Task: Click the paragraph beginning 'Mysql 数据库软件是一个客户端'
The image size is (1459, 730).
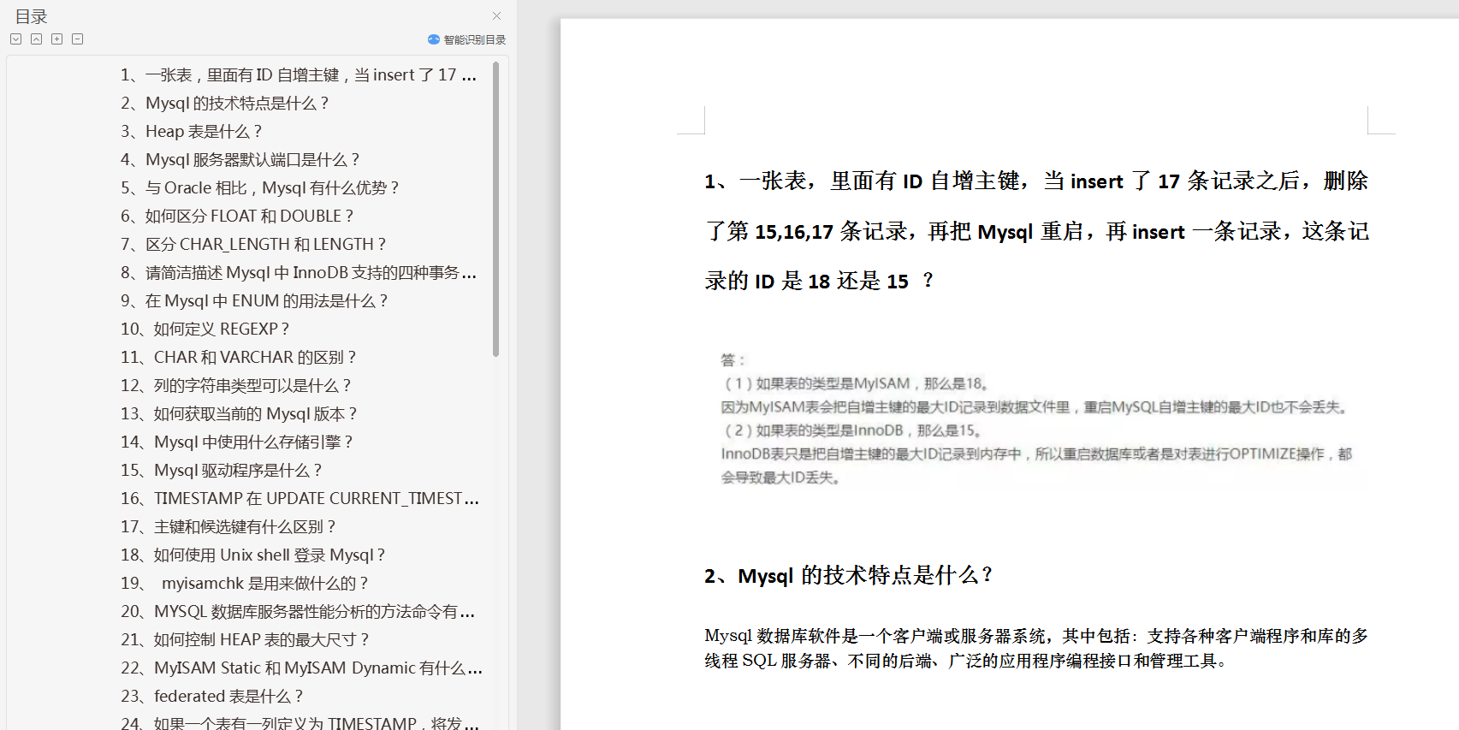Action: [1036, 649]
